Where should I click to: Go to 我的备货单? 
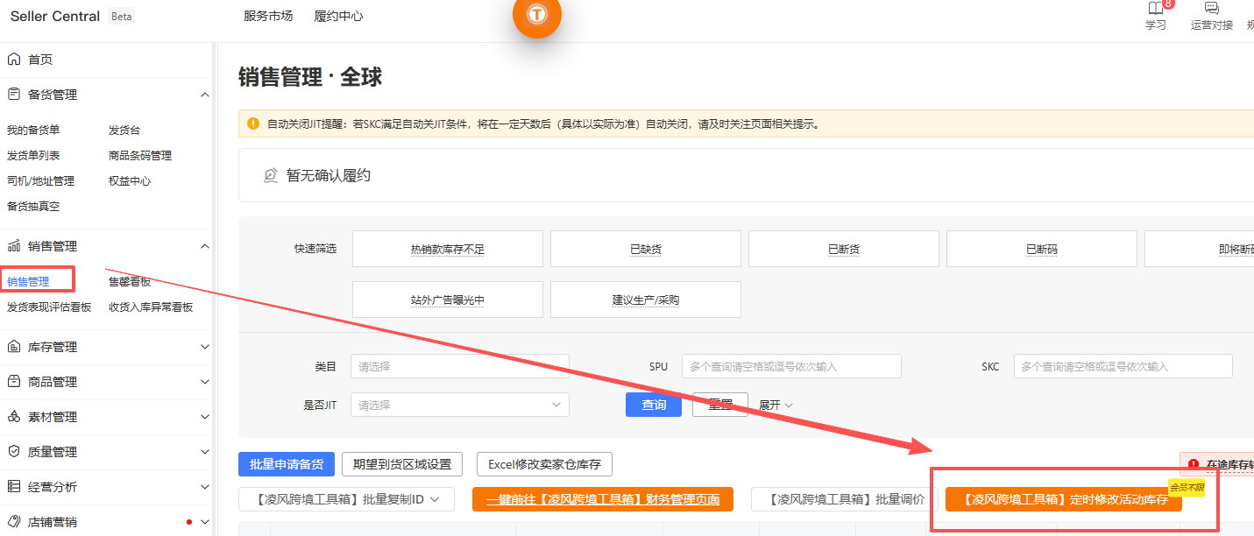click(x=33, y=130)
